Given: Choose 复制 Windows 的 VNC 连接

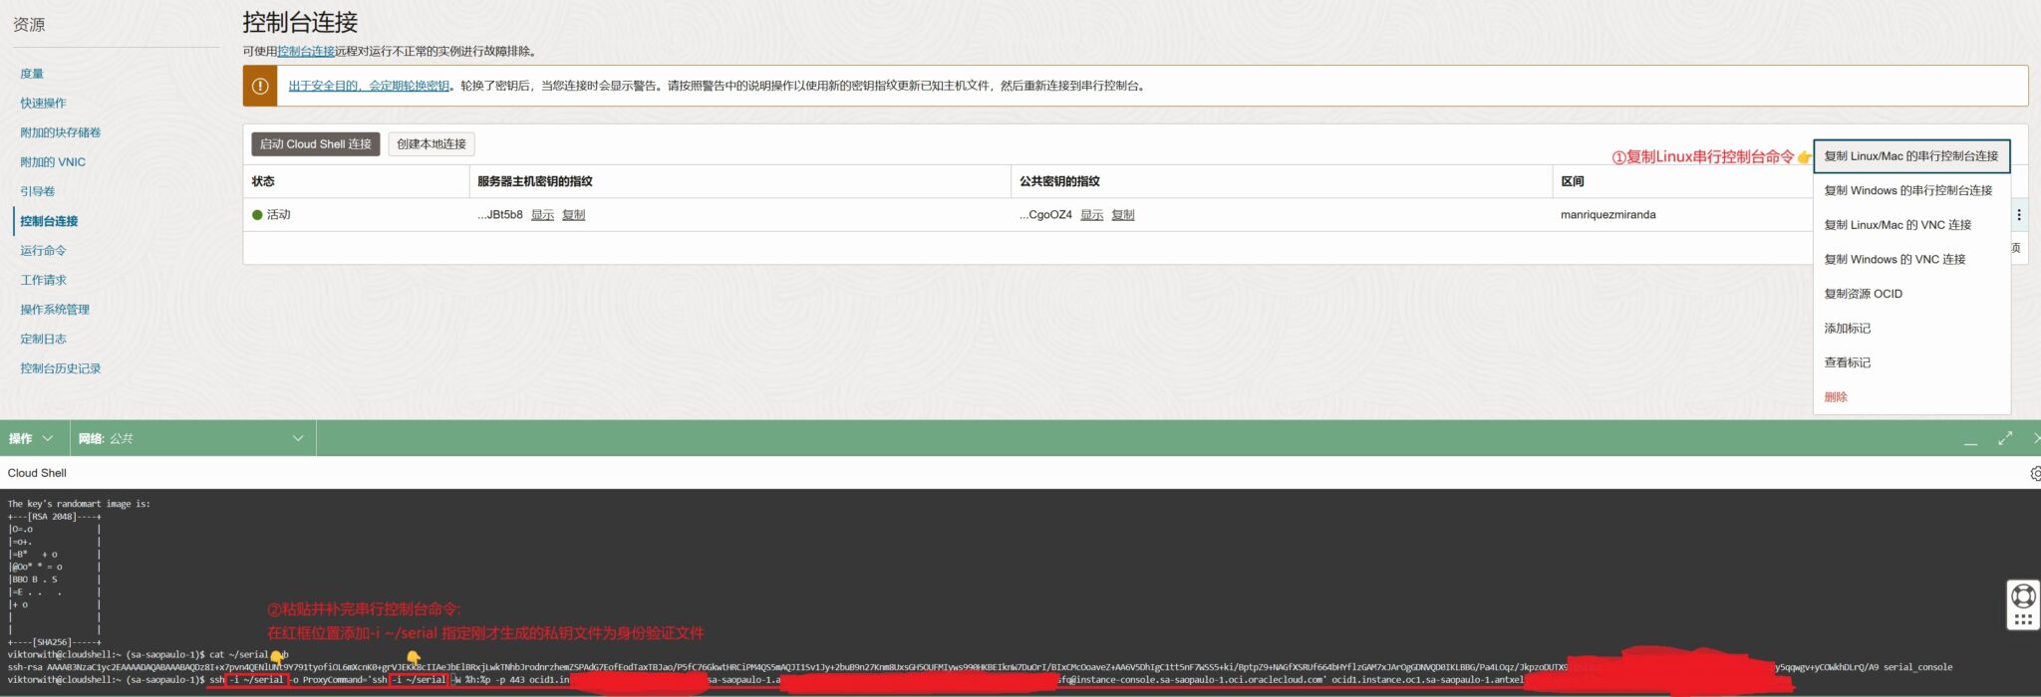Looking at the screenshot, I should point(1894,260).
